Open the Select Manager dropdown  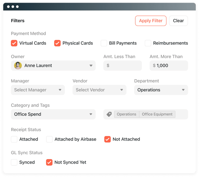pos(37,90)
